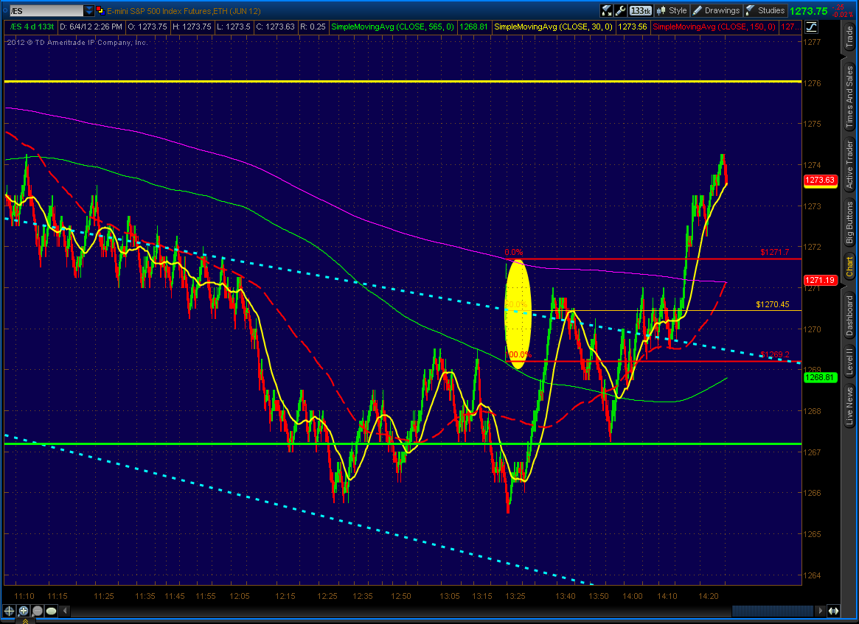859x624 pixels.
Task: Click the E-mini S&P 500 Index Futures title
Action: pyautogui.click(x=184, y=11)
